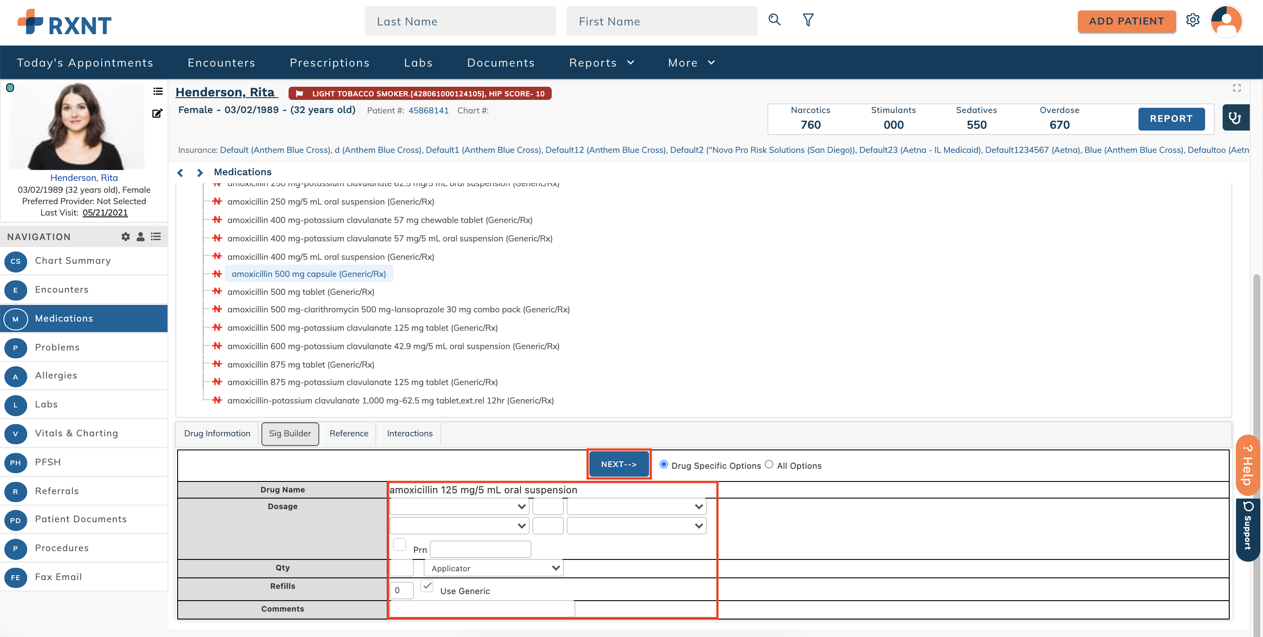Go forward with the right chevron
1263x637 pixels.
point(200,172)
